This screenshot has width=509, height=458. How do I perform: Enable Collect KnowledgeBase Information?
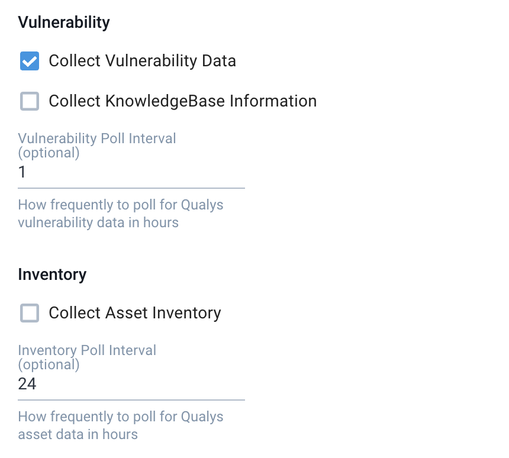point(29,101)
